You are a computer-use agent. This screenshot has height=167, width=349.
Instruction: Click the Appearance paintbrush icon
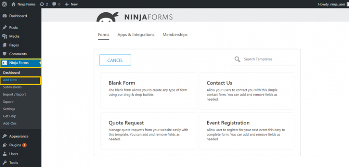pyautogui.click(x=5, y=136)
